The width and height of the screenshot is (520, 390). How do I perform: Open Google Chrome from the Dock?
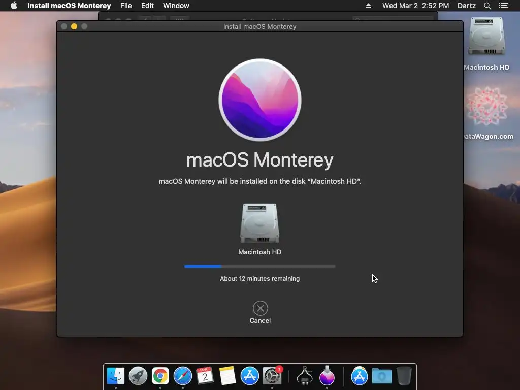pos(160,376)
